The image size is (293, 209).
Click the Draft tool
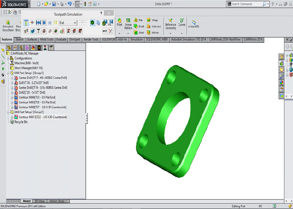pos(139,26)
